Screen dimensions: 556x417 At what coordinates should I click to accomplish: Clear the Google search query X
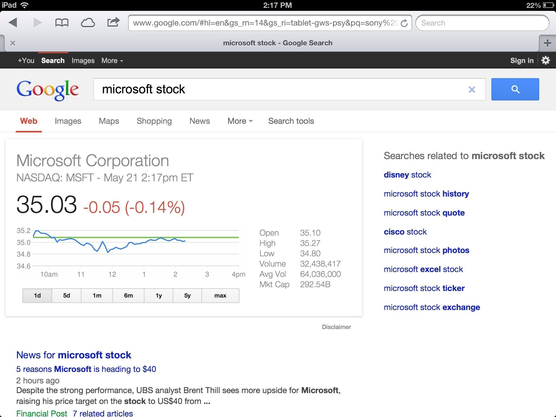472,90
